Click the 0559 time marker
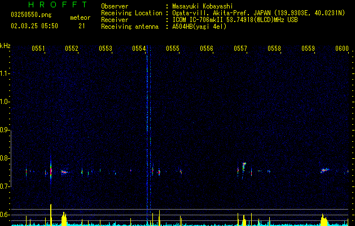Image resolution: width=355 pixels, height=226 pixels. click(x=308, y=49)
